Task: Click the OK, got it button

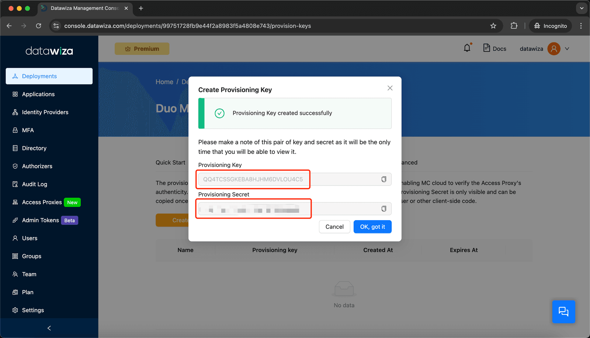Action: click(372, 227)
